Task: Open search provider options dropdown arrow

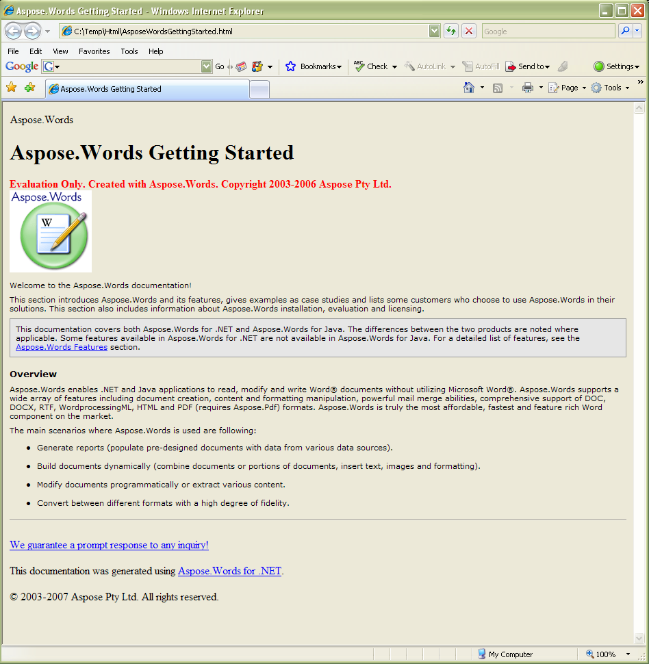Action: point(637,31)
